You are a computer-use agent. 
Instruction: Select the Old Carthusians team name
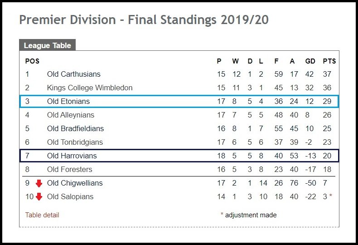tap(74, 74)
